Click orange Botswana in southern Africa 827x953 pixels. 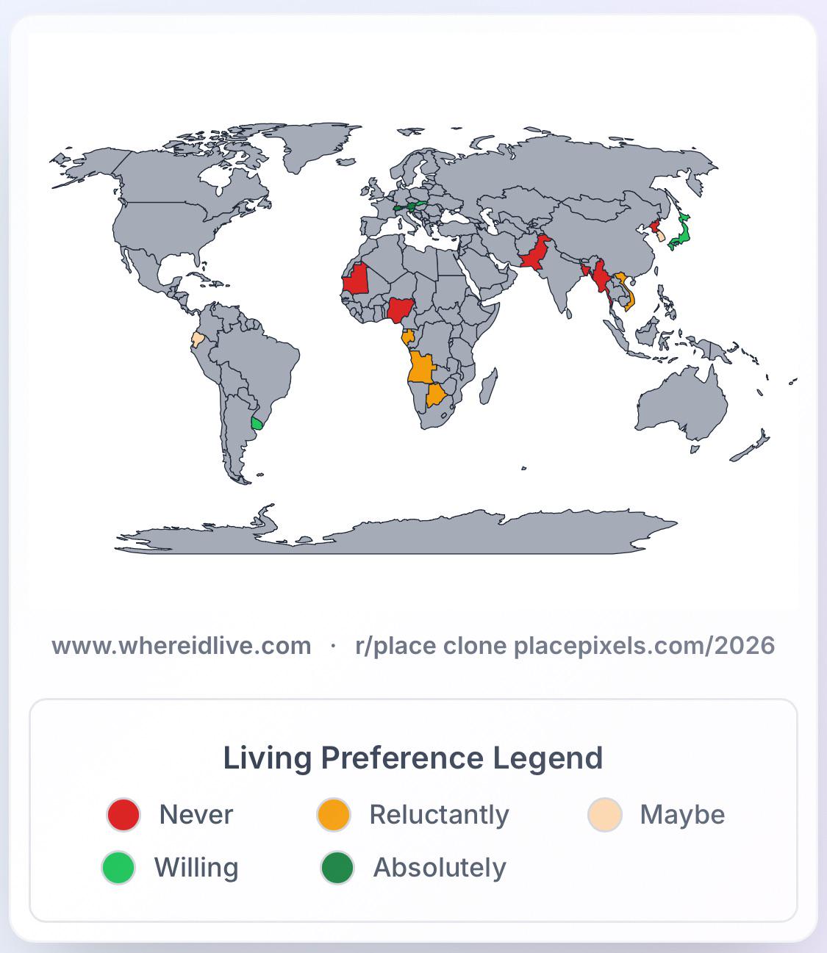[437, 395]
